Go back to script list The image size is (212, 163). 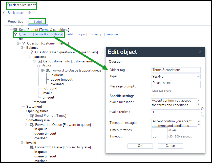point(20,13)
